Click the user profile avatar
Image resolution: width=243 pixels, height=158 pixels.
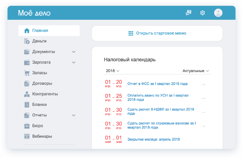(x=218, y=13)
